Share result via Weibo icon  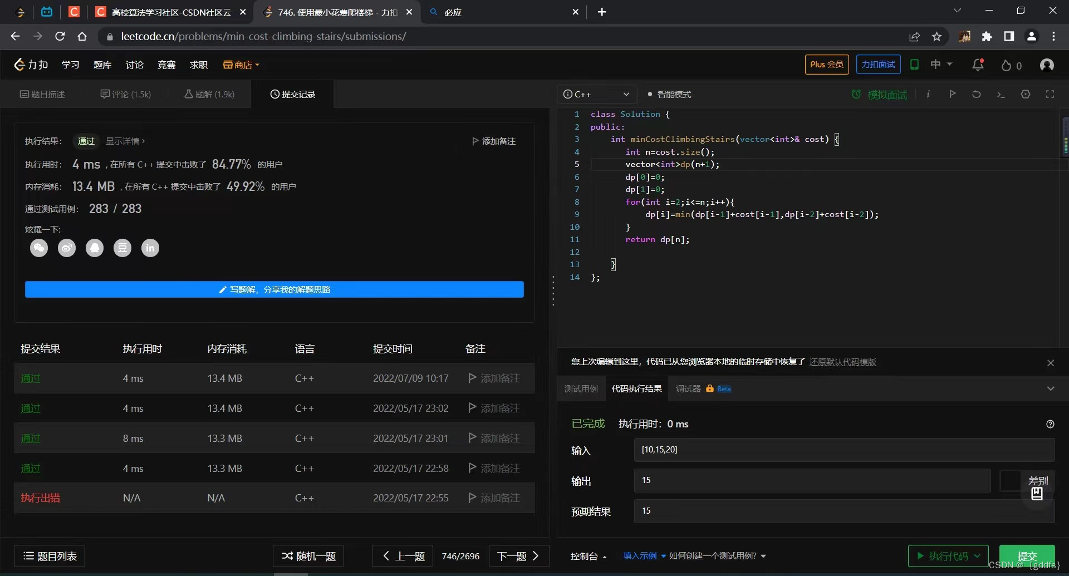67,248
